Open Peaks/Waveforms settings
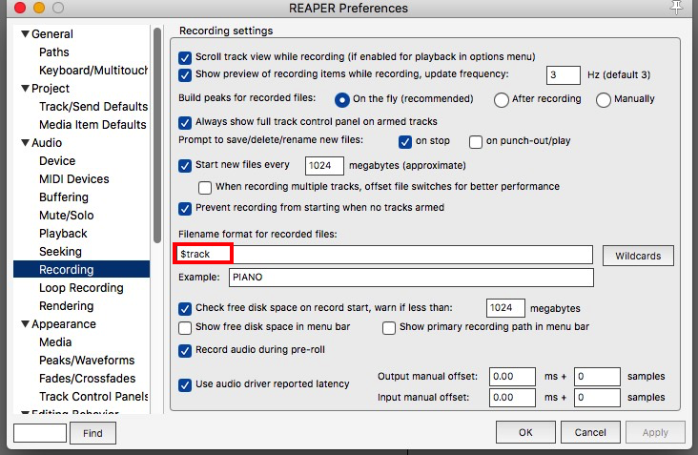 pyautogui.click(x=87, y=361)
